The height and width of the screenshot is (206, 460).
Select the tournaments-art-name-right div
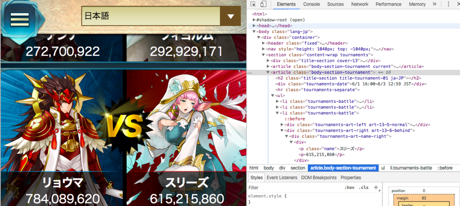pos(341,136)
